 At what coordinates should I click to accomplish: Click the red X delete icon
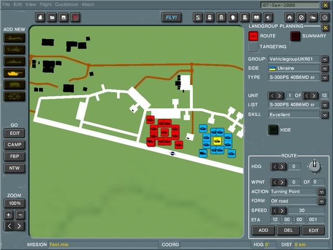tap(75, 17)
